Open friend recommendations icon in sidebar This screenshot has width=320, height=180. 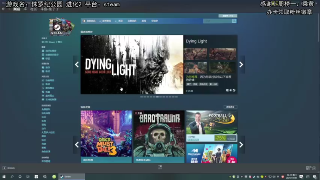[x=43, y=51]
